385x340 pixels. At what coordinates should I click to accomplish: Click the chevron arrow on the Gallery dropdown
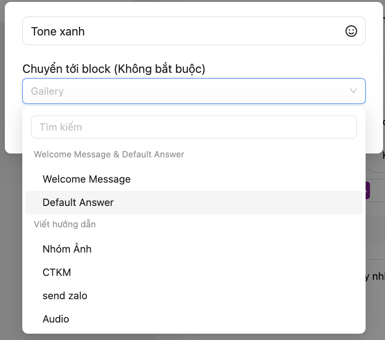[353, 91]
